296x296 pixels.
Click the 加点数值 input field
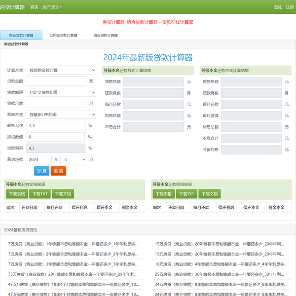pyautogui.click(x=55, y=137)
